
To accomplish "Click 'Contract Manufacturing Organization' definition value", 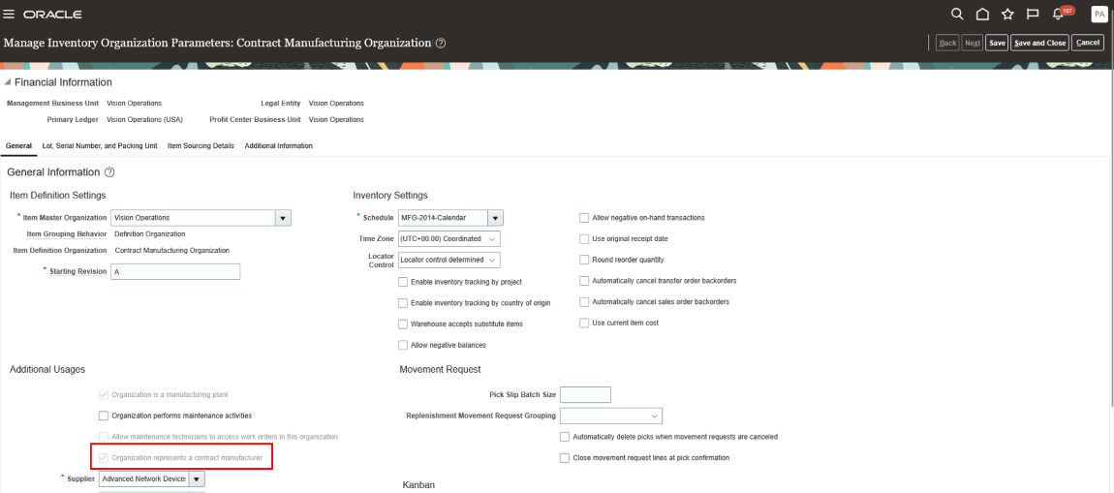I will tap(171, 250).
